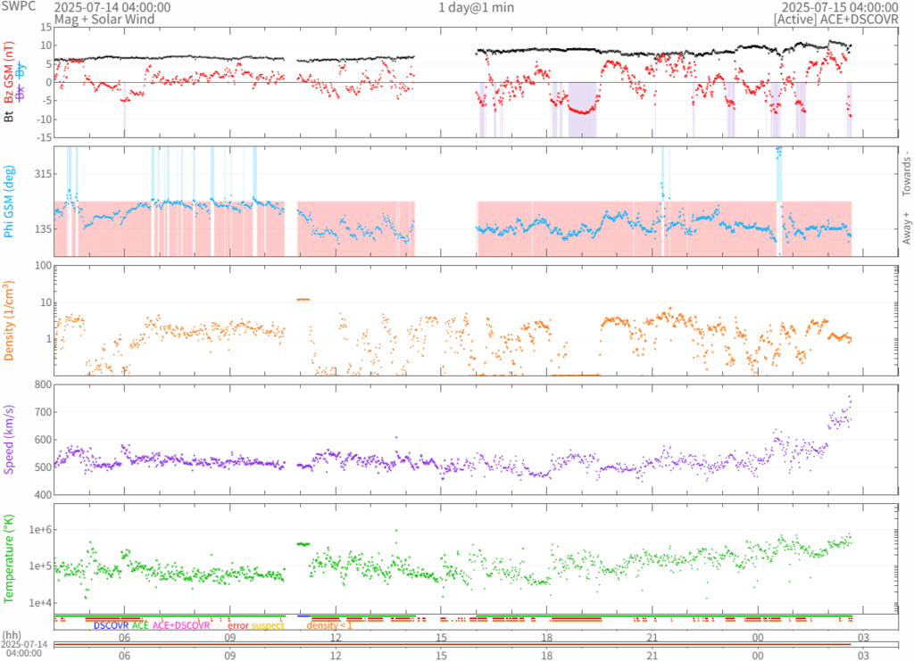The image size is (914, 661).
Task: Open the Mag + Solar Wind series selector
Action: (104, 19)
